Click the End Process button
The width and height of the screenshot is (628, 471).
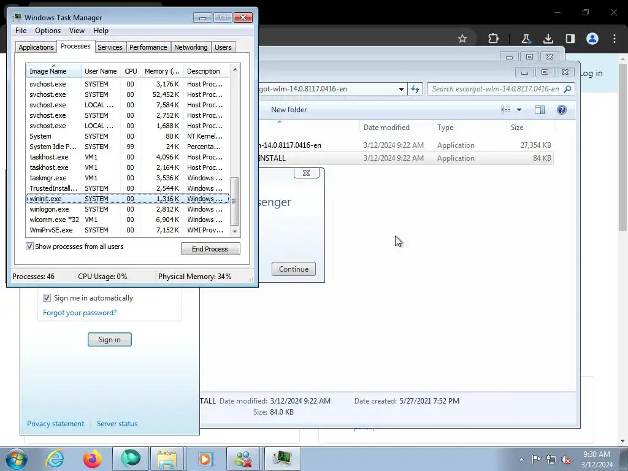210,249
